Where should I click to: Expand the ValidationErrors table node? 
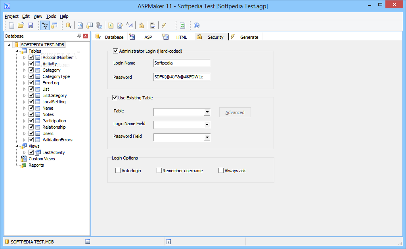(24, 140)
